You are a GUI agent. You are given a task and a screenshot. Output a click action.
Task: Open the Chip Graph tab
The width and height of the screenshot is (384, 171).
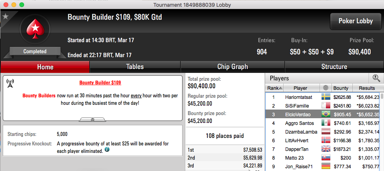(232, 67)
